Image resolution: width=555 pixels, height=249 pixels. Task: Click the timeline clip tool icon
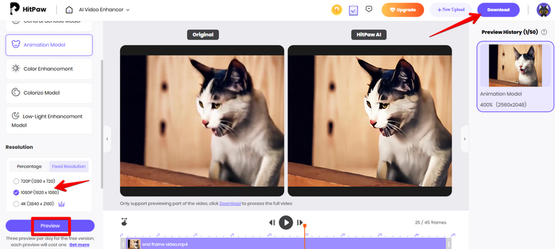(x=124, y=222)
